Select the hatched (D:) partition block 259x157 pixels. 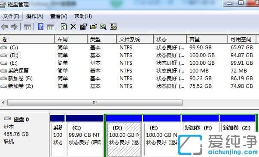124,136
